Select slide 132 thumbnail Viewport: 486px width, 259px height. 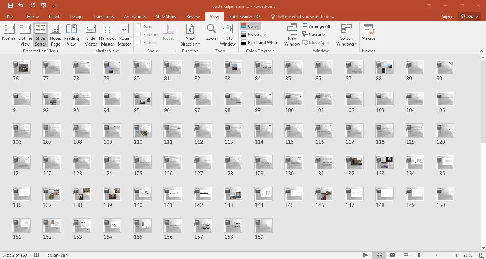click(354, 162)
